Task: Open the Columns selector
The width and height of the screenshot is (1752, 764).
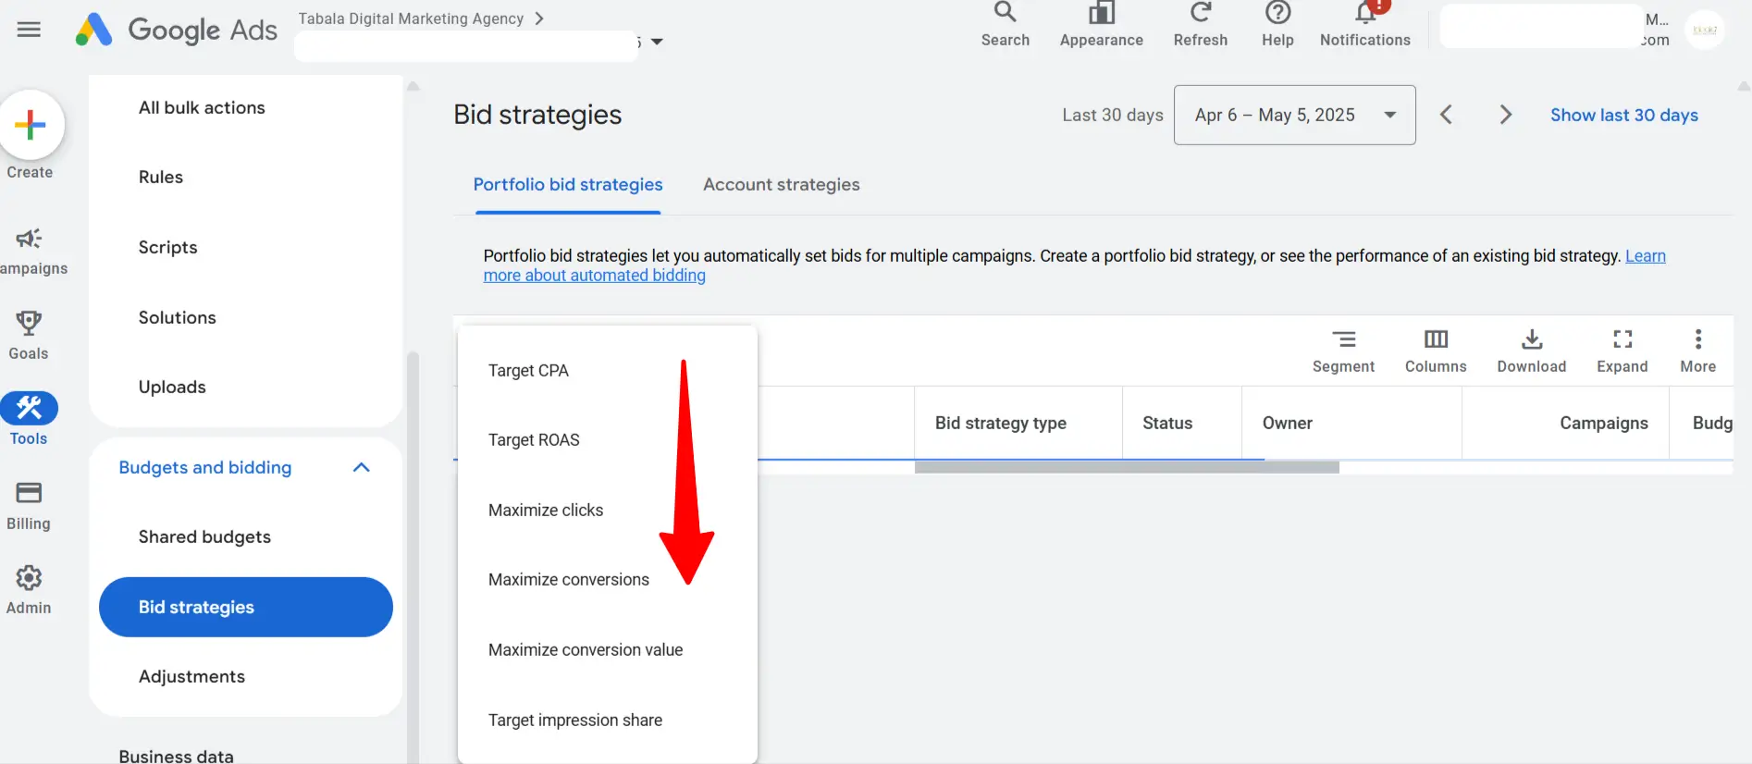Action: (x=1436, y=351)
